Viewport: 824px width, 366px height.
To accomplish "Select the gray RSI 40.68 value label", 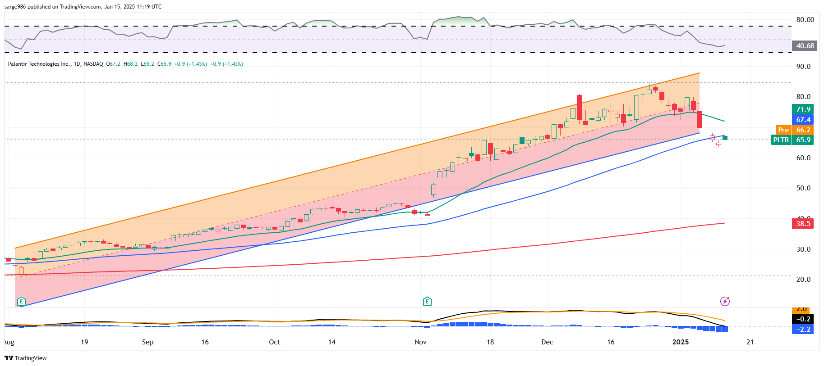I will [x=805, y=46].
